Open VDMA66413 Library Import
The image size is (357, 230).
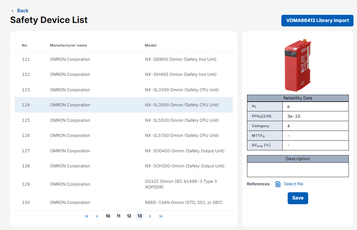(317, 20)
